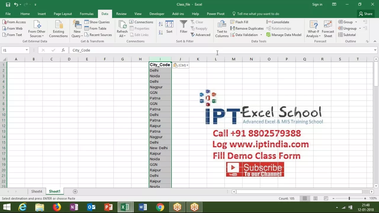Customize the Quick Access Toolbar dropdown
Viewport: 379px width, 213px height.
click(x=35, y=4)
